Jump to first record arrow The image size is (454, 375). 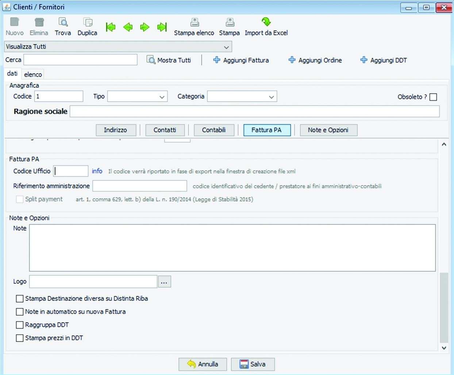tap(110, 27)
